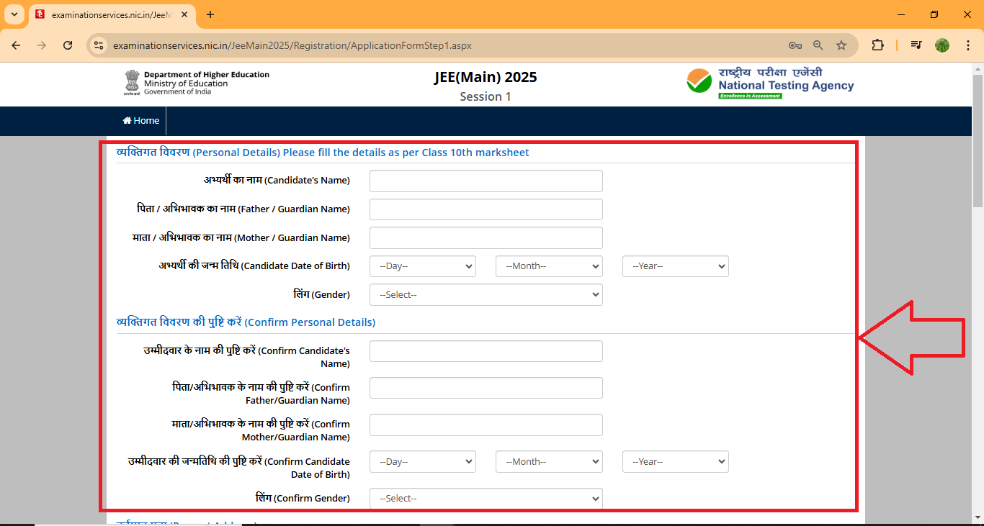
Task: Click the password manager key icon
Action: 795,45
